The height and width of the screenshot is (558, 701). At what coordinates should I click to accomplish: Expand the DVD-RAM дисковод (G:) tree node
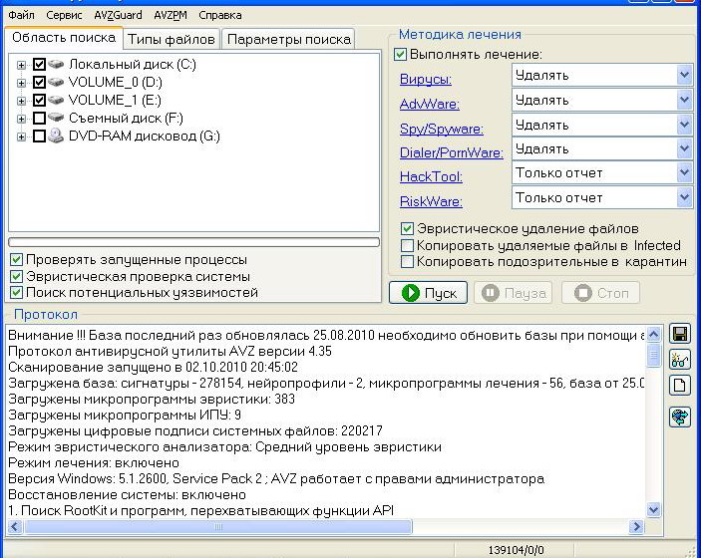tap(21, 137)
